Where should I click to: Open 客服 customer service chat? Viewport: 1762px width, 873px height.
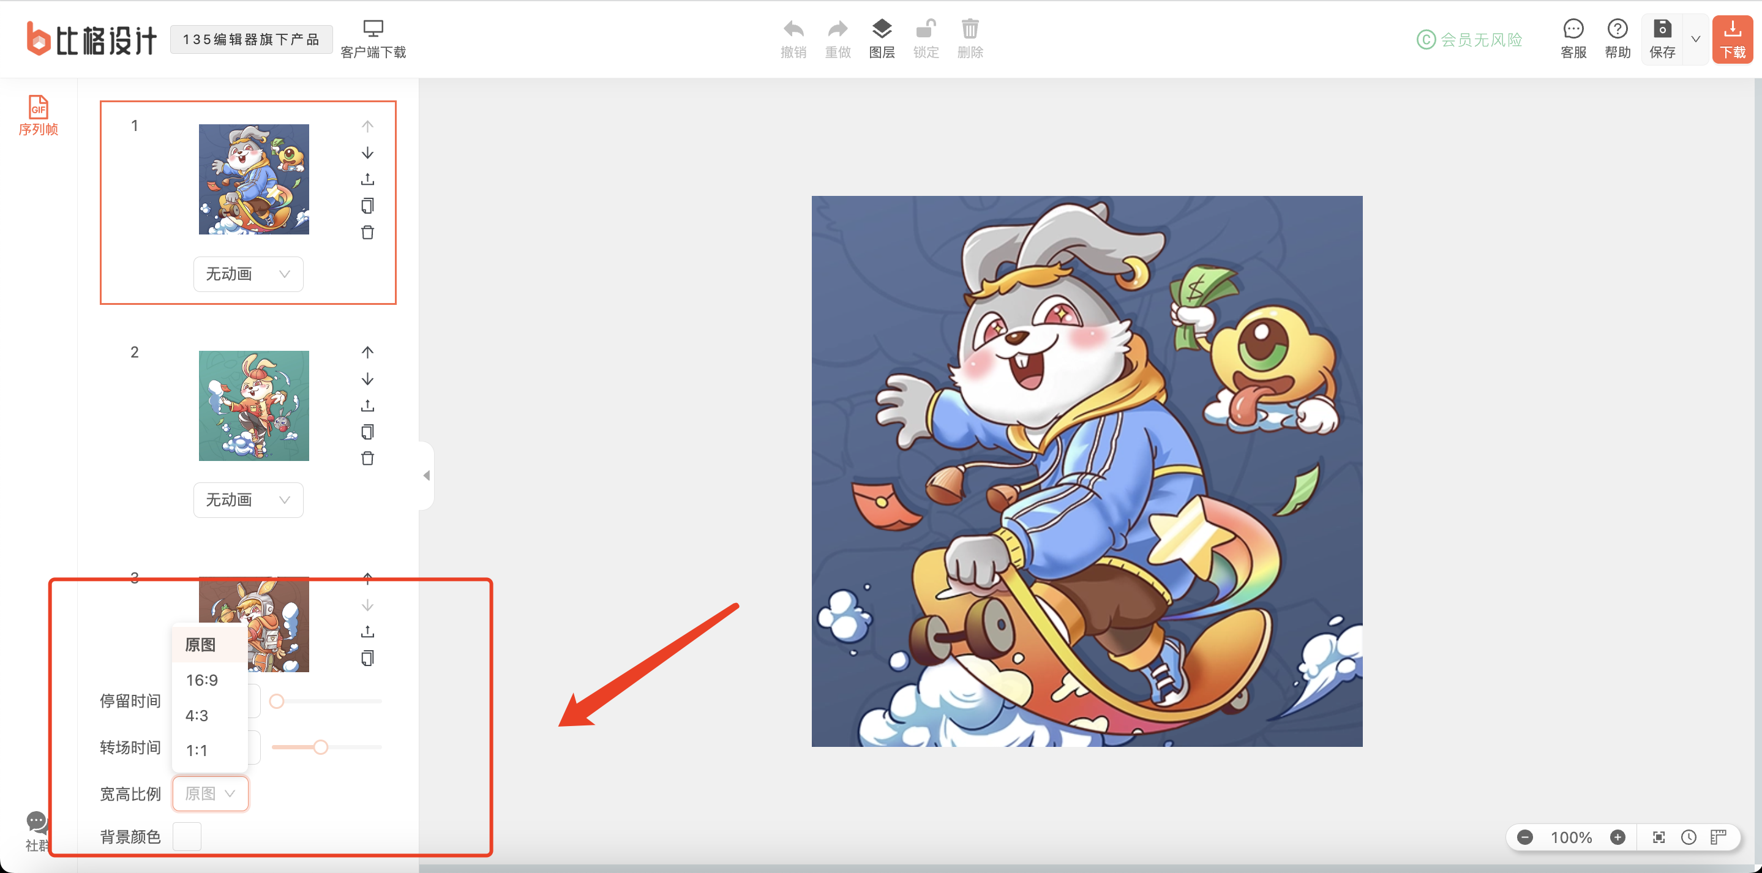[x=1573, y=39]
